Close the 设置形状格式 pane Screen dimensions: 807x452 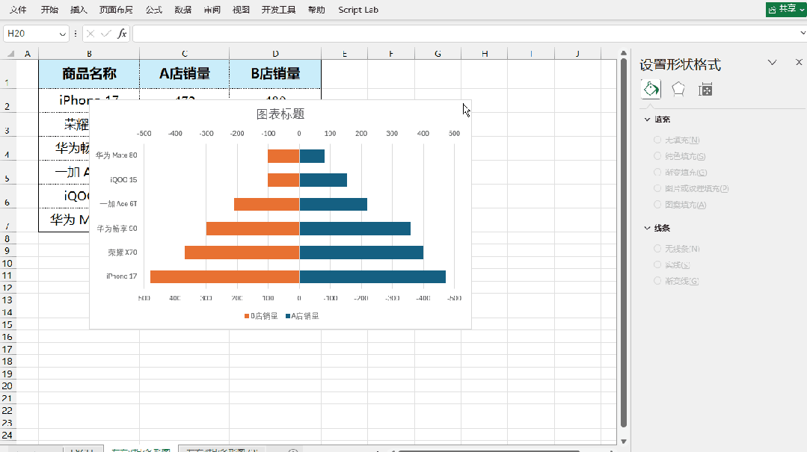(x=799, y=62)
